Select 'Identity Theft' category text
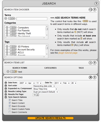The image size is (101, 122). coord(24,34)
